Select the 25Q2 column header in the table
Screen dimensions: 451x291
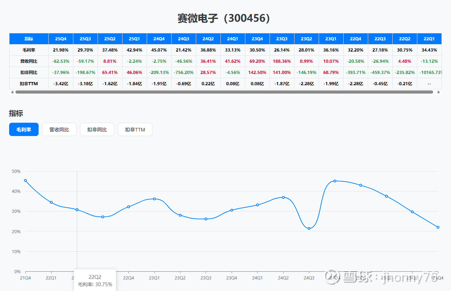(x=110, y=39)
